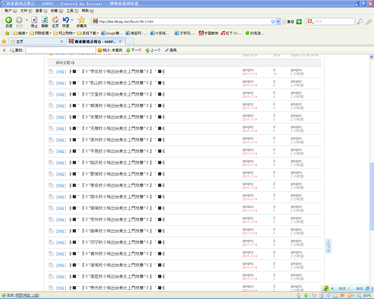This screenshot has height=299, width=374.
Task: Switch to the 主页 tab
Action: [37, 41]
